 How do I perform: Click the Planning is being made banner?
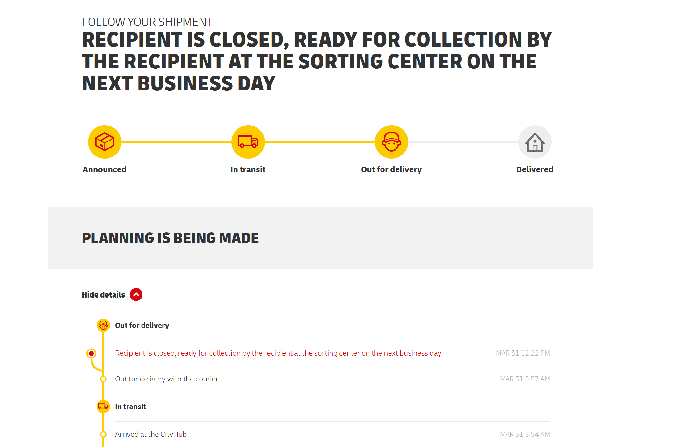[x=321, y=238]
